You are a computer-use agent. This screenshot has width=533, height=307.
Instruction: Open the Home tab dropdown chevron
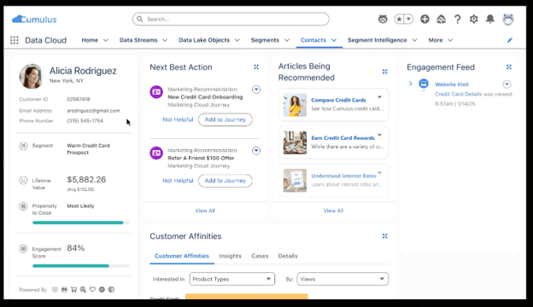(x=106, y=40)
